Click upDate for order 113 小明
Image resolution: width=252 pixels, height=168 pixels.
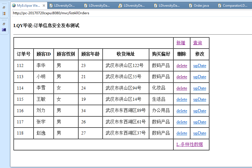[200, 77]
